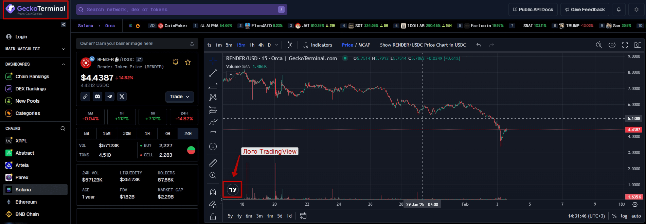
Task: Set chart range to 6m
Action: coord(249,216)
